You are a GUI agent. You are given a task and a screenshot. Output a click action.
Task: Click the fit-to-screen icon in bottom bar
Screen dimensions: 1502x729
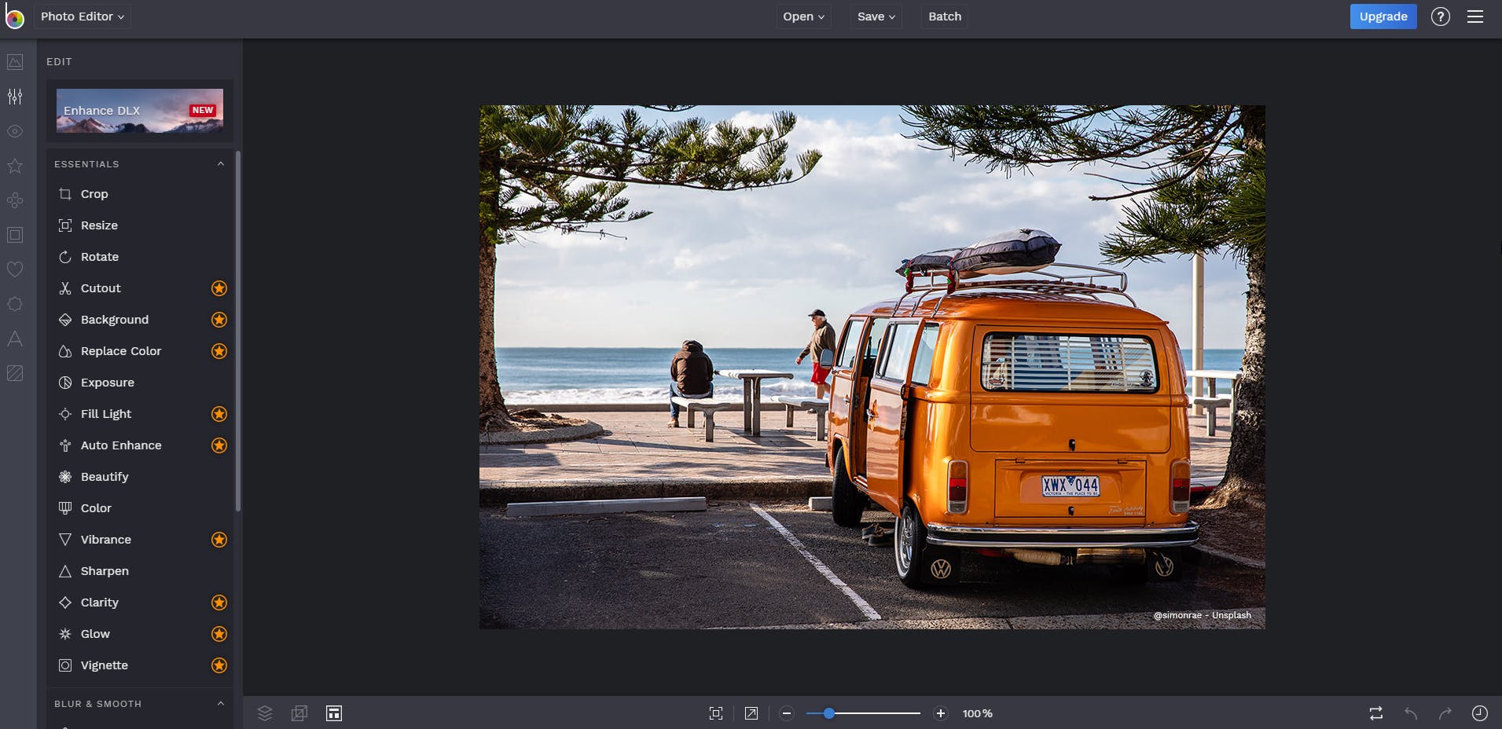715,713
